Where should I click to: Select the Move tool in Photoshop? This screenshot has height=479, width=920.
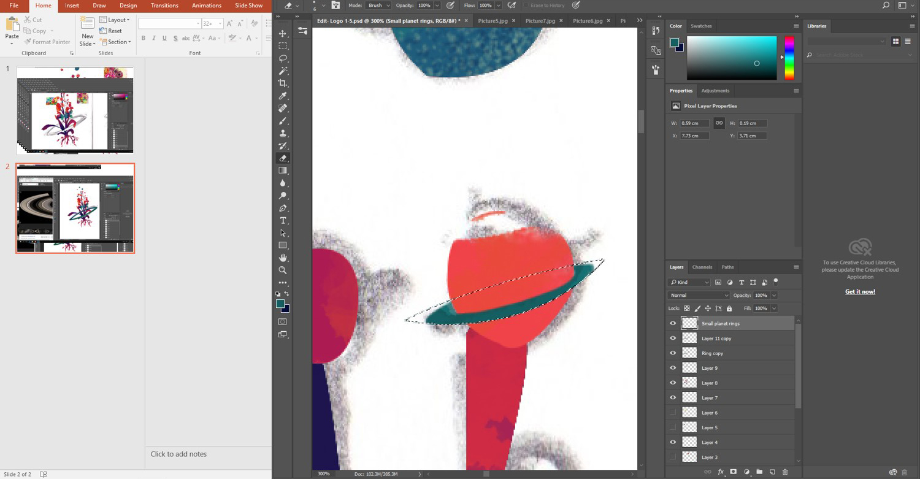click(x=283, y=33)
